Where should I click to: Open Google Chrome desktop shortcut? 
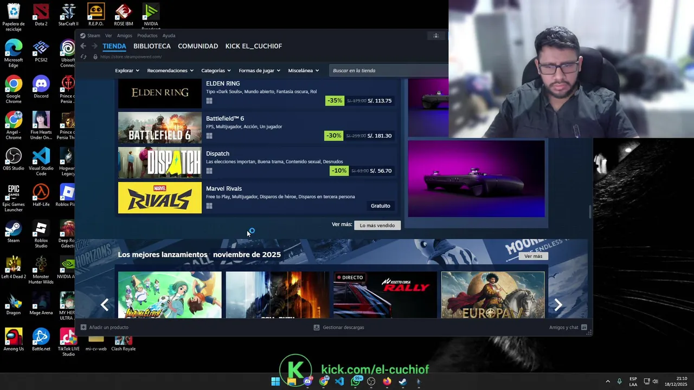click(x=14, y=89)
